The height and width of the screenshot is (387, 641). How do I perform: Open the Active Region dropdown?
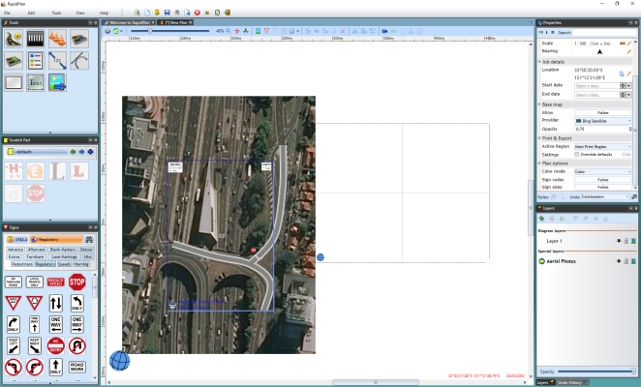click(603, 146)
